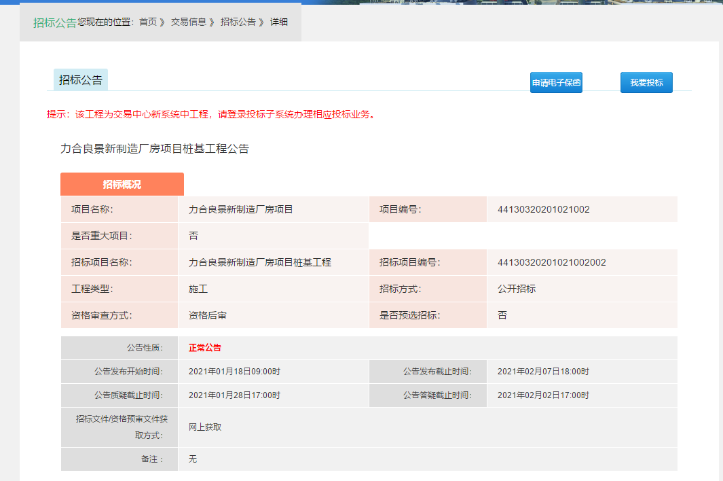The image size is (723, 481).
Task: Click 详细 at the end of the breadcrumb
Action: [x=279, y=22]
